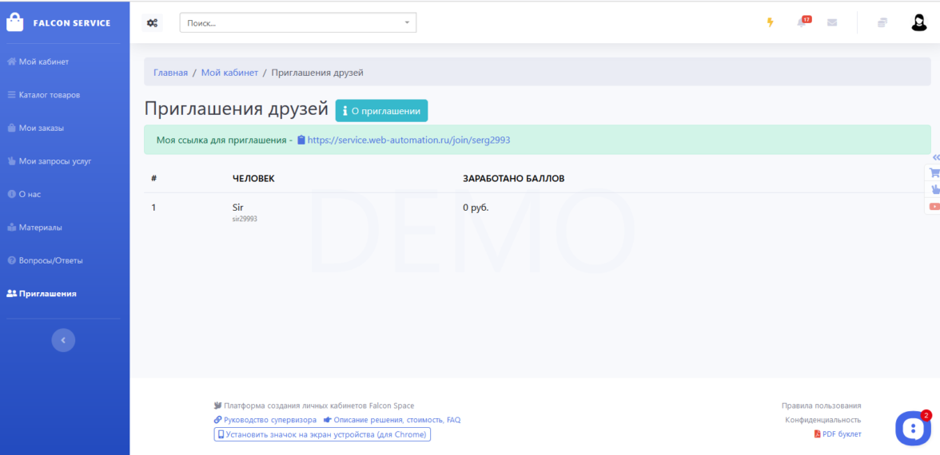Click the yellow lightning bolt icon
Viewport: 940px width, 455px height.
tap(771, 22)
